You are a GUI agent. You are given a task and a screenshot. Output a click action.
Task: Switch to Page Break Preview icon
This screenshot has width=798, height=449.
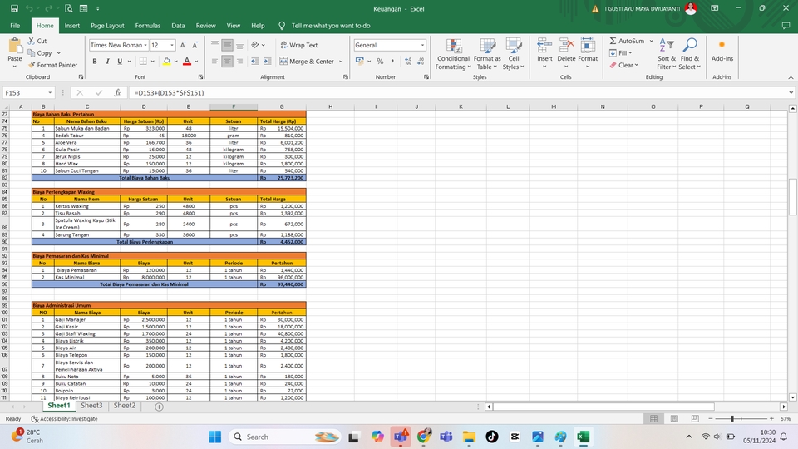[x=695, y=418]
